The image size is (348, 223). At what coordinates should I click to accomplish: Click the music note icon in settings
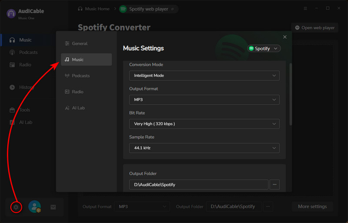67,59
